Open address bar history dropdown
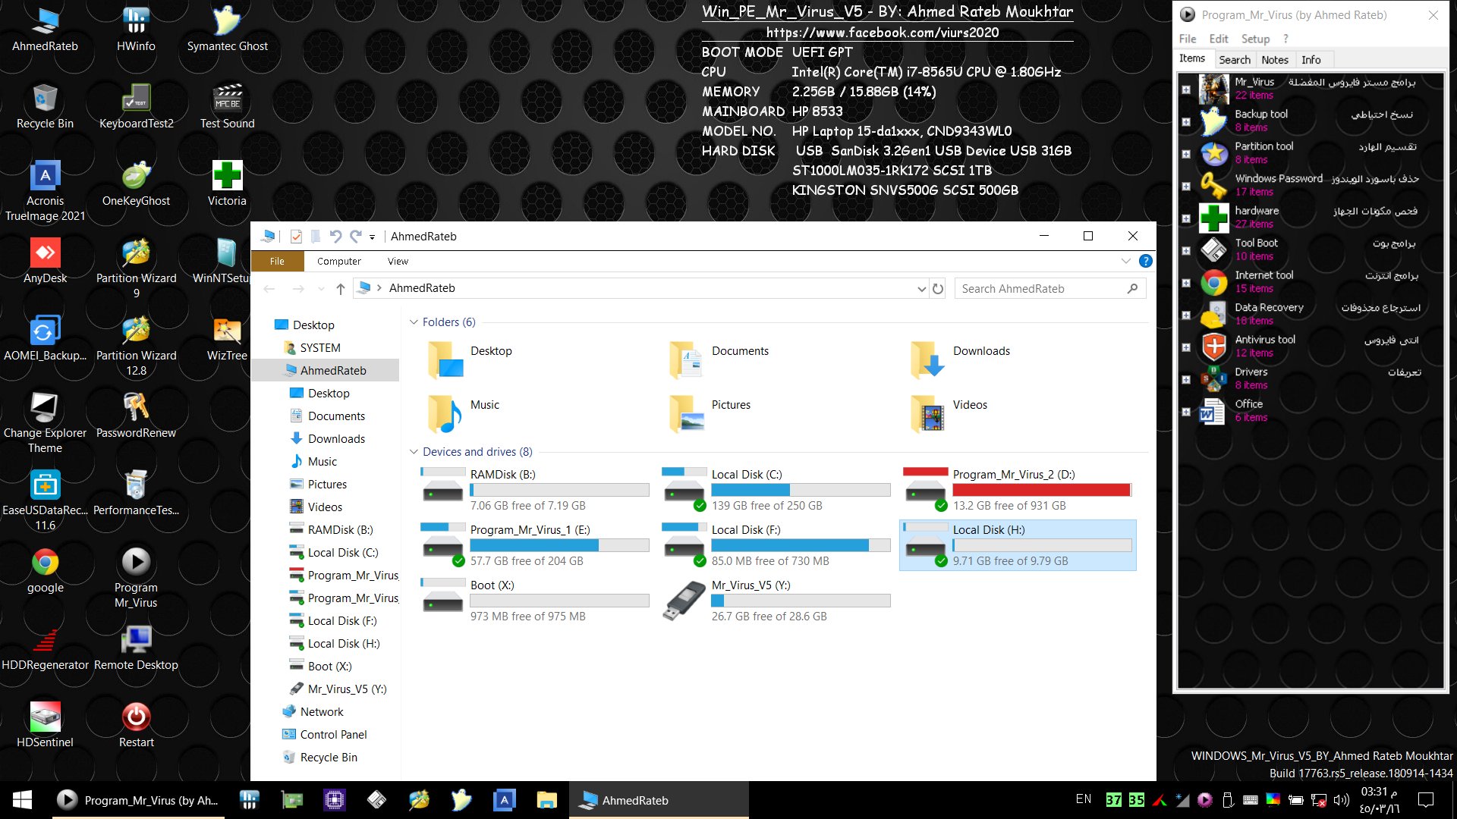 pyautogui.click(x=921, y=288)
